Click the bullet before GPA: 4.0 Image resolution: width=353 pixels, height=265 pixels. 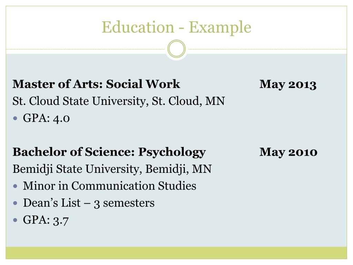point(15,118)
